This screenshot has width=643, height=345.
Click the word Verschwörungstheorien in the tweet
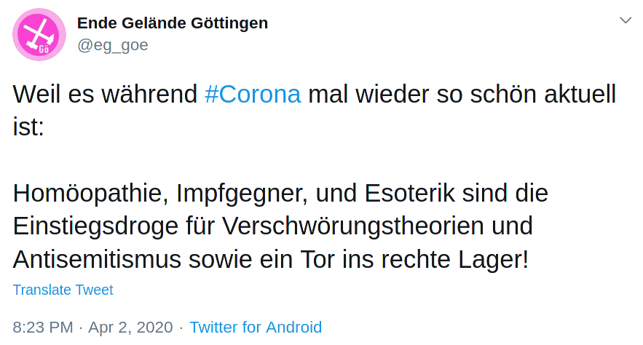[x=344, y=226]
